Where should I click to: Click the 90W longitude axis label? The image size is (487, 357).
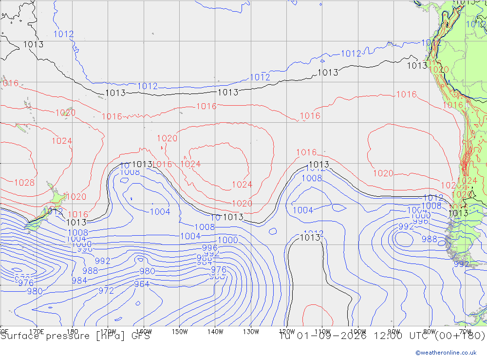pos(394,332)
